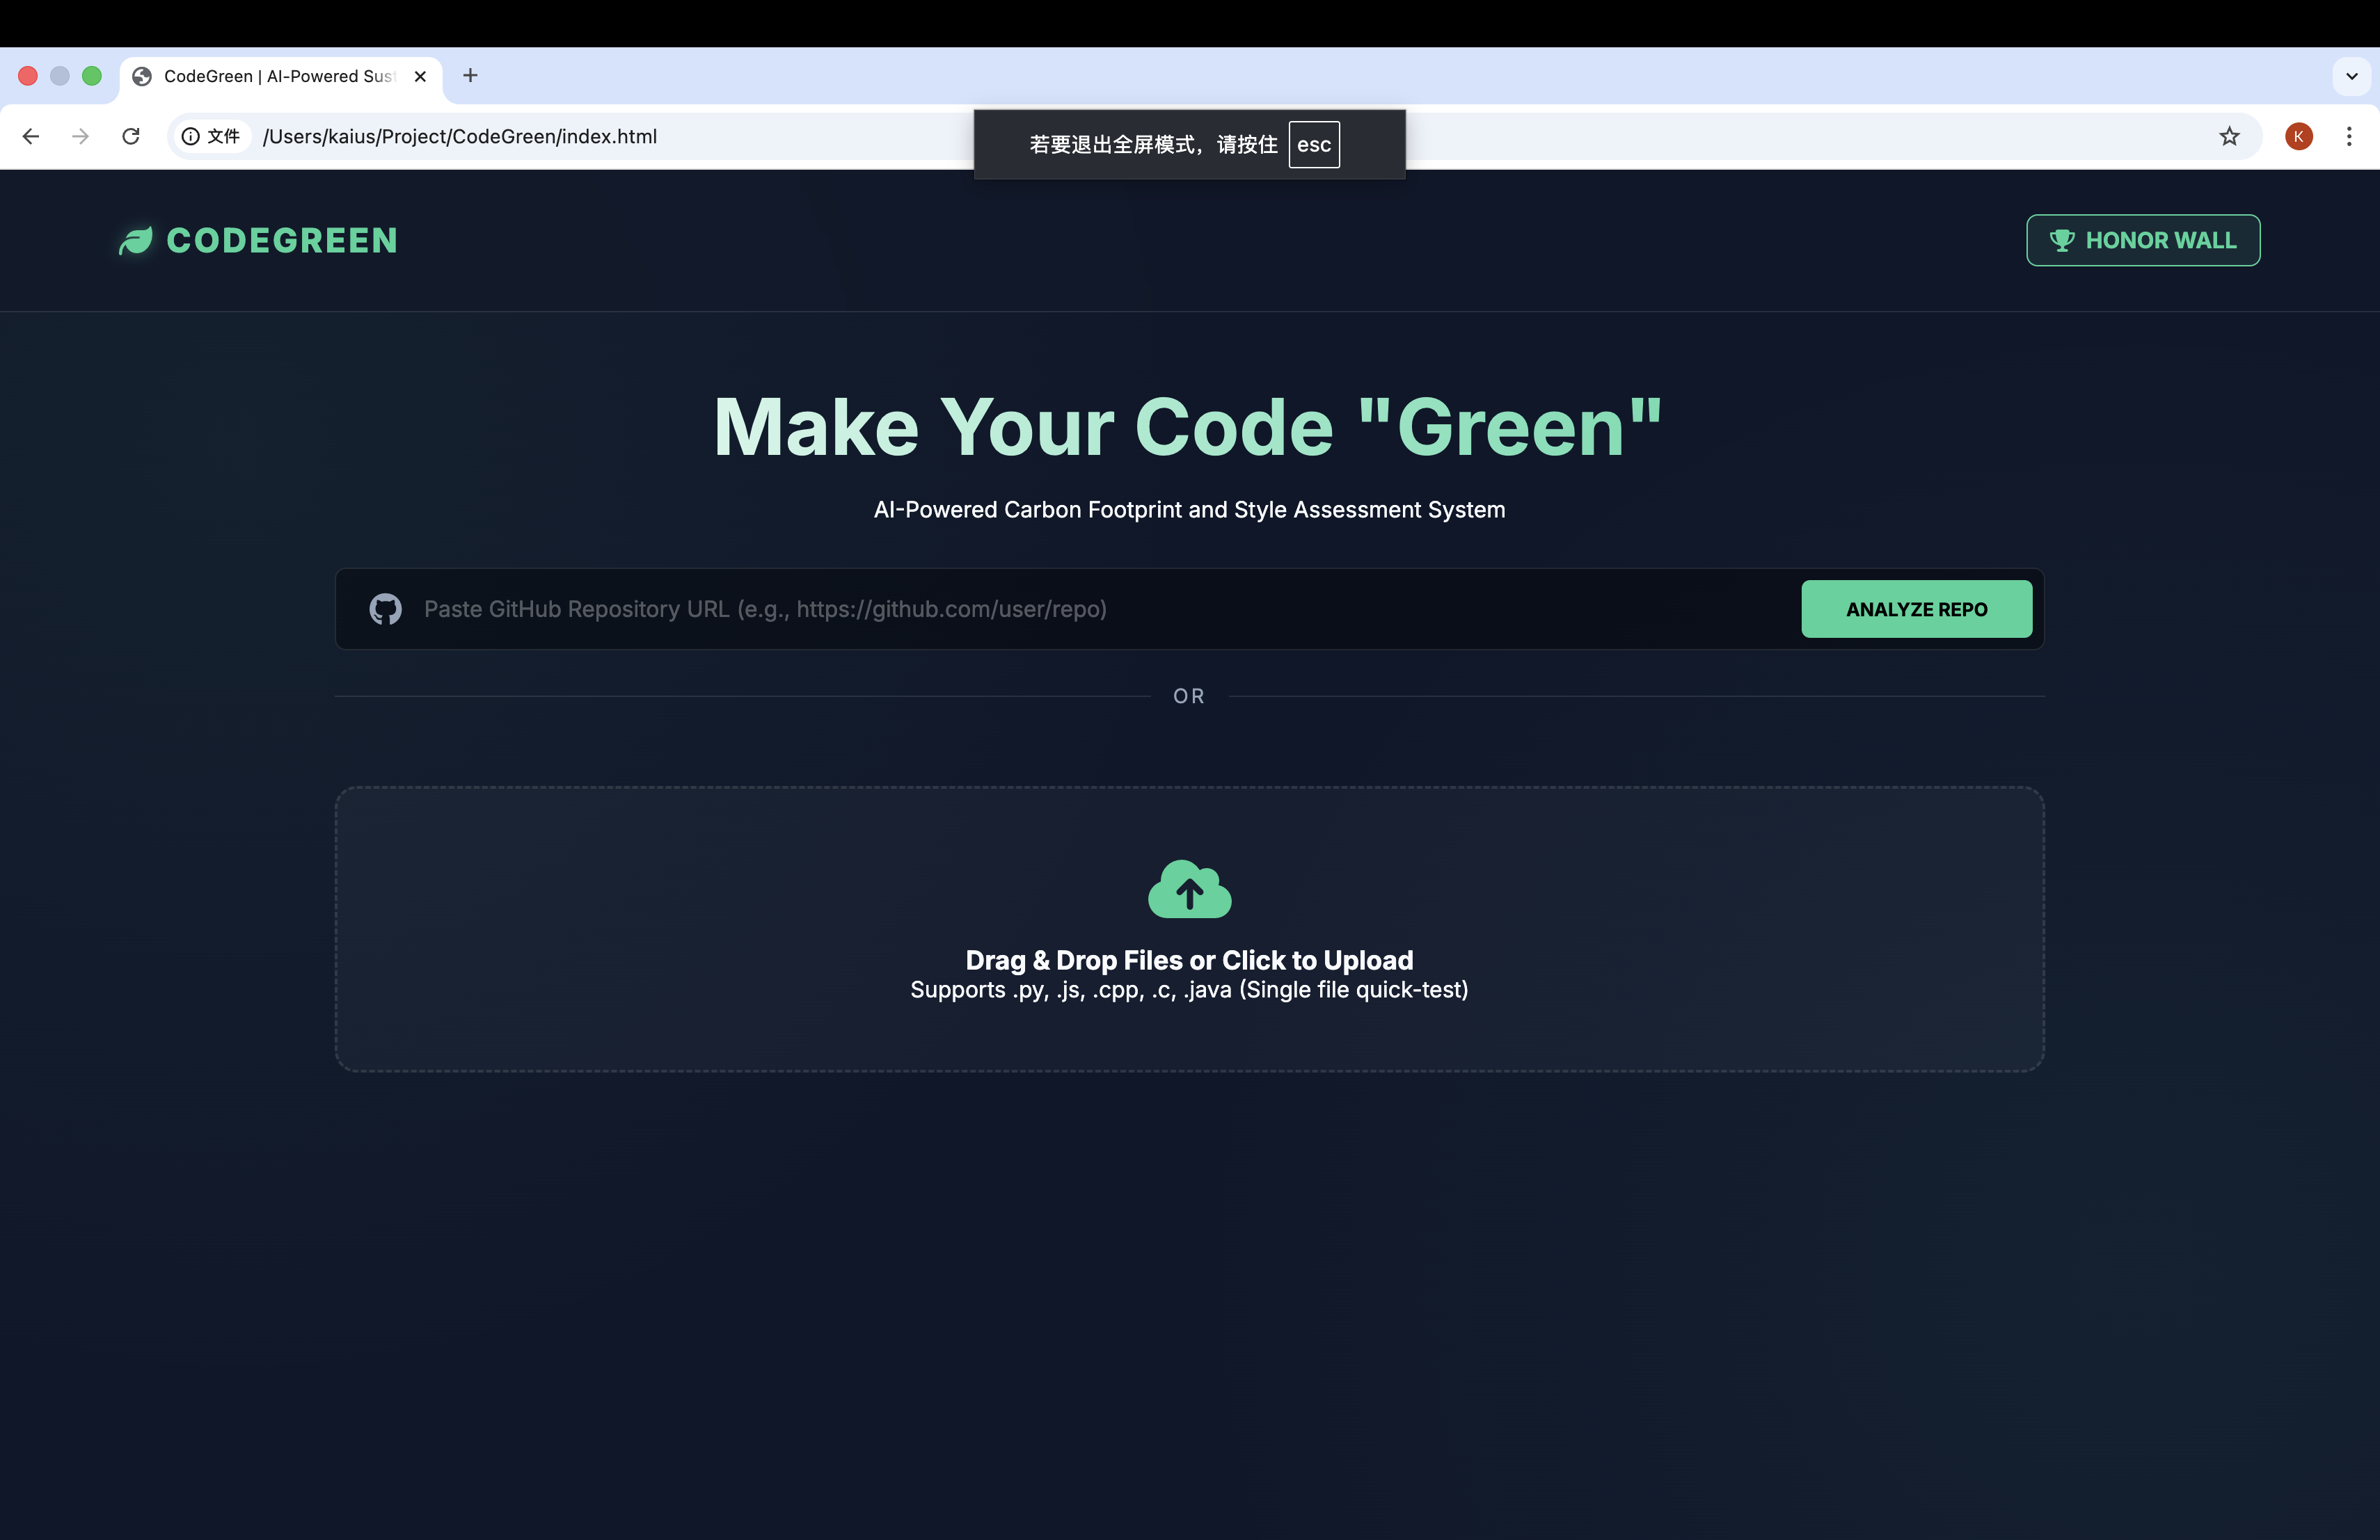Viewport: 2380px width, 1540px height.
Task: Expand the tab search dropdown chevron
Action: [2351, 76]
